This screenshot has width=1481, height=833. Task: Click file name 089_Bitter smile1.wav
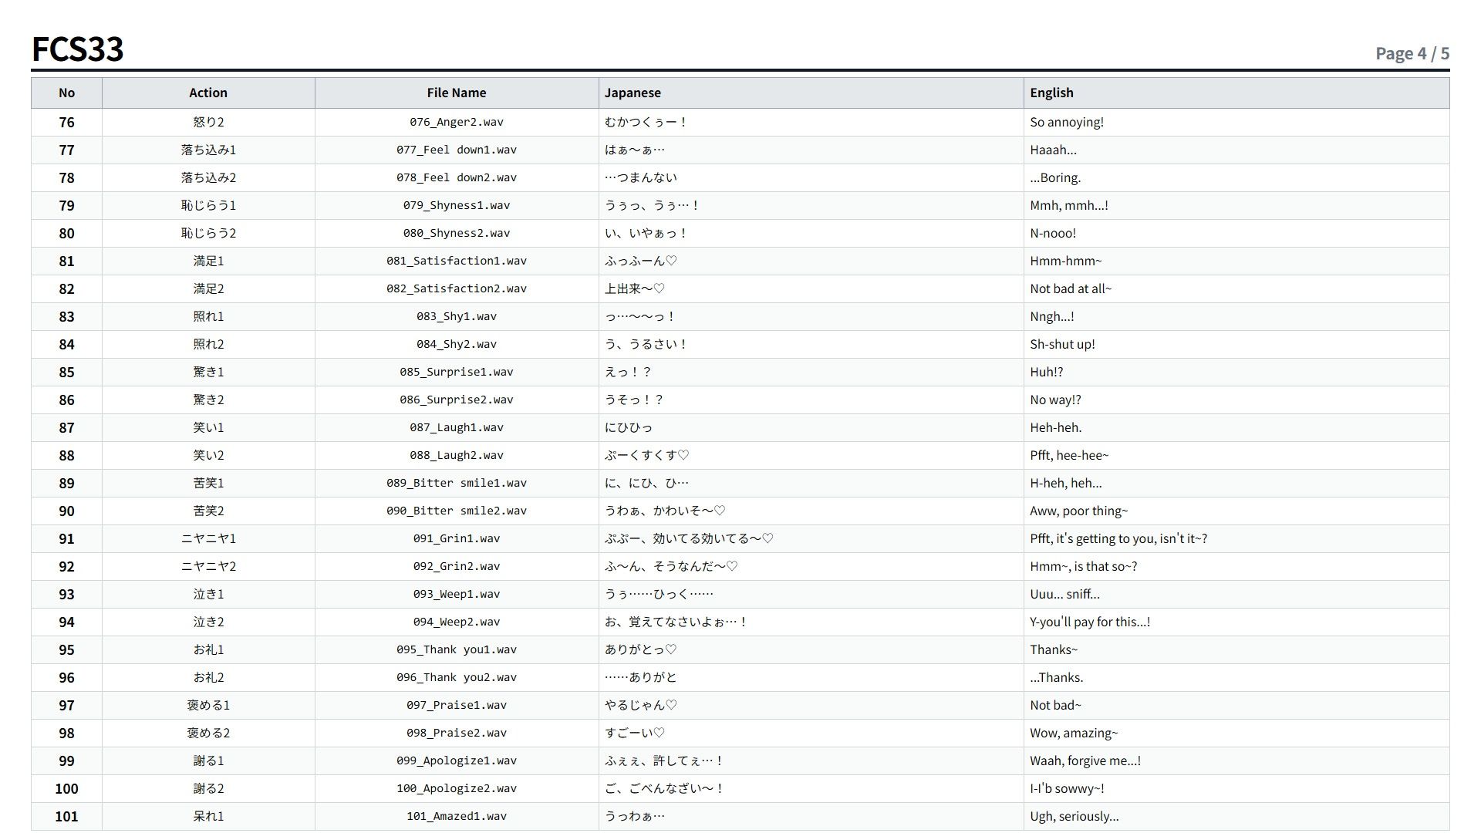pyautogui.click(x=457, y=483)
